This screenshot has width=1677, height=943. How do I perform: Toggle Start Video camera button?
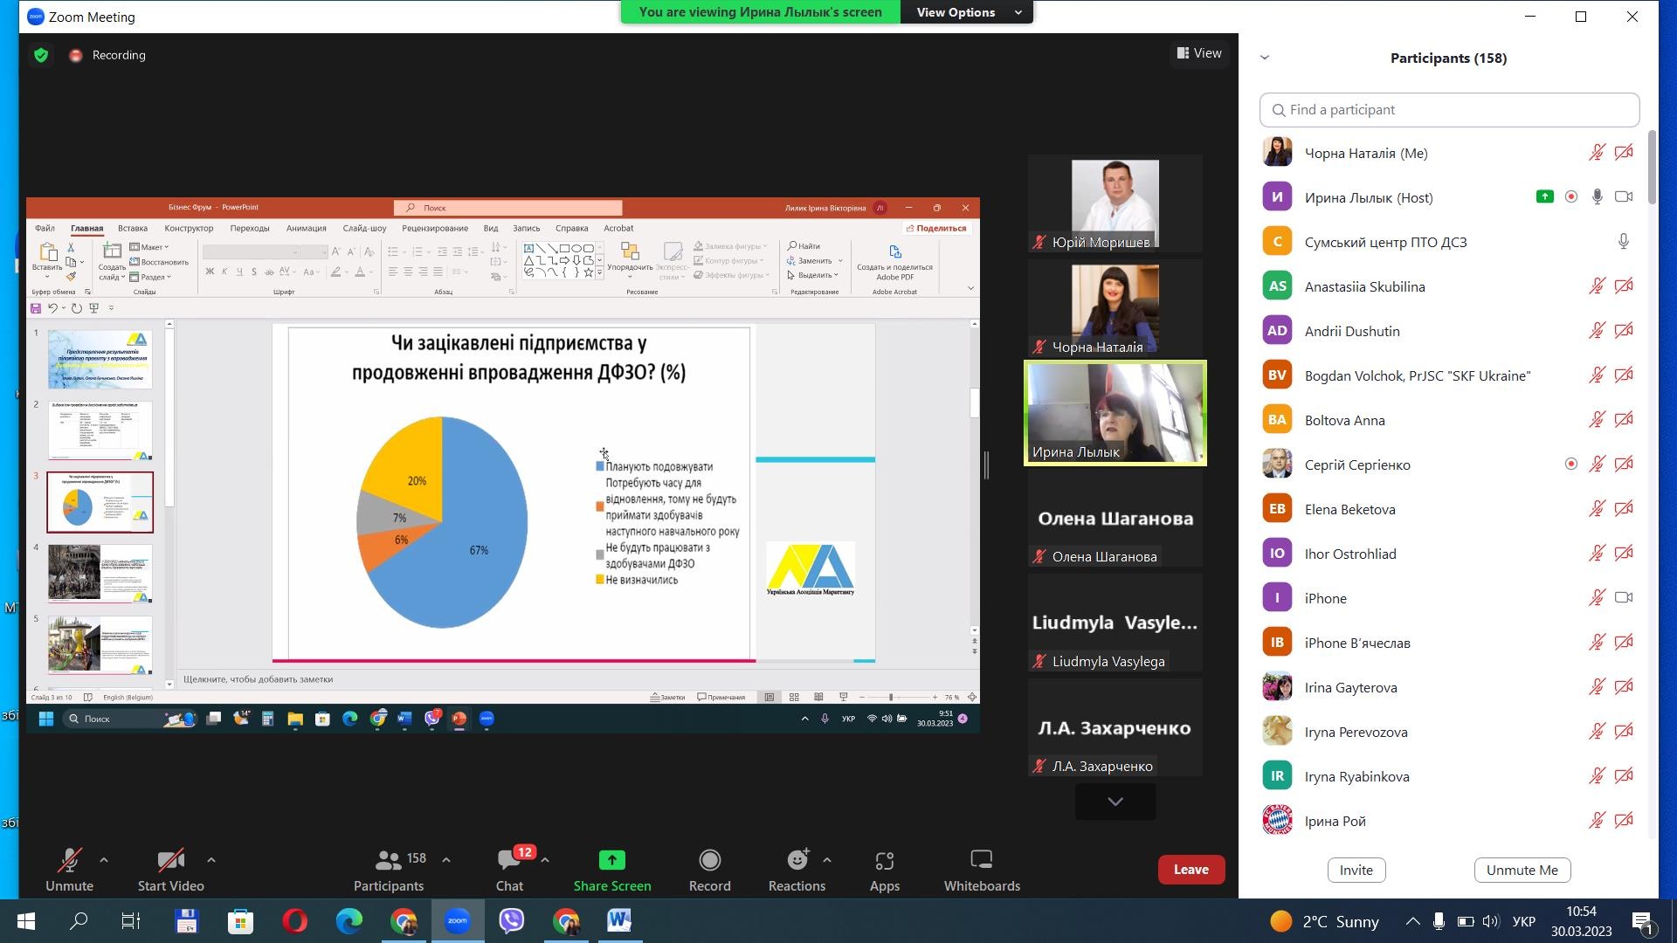(x=170, y=861)
